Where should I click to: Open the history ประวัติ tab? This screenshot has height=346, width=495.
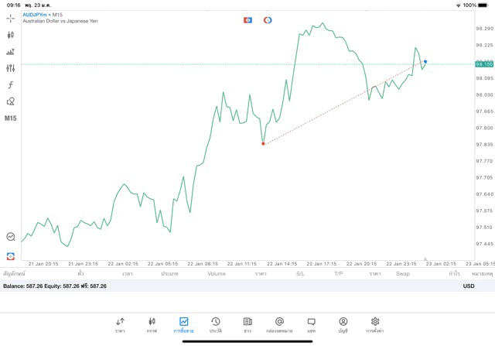point(216,324)
